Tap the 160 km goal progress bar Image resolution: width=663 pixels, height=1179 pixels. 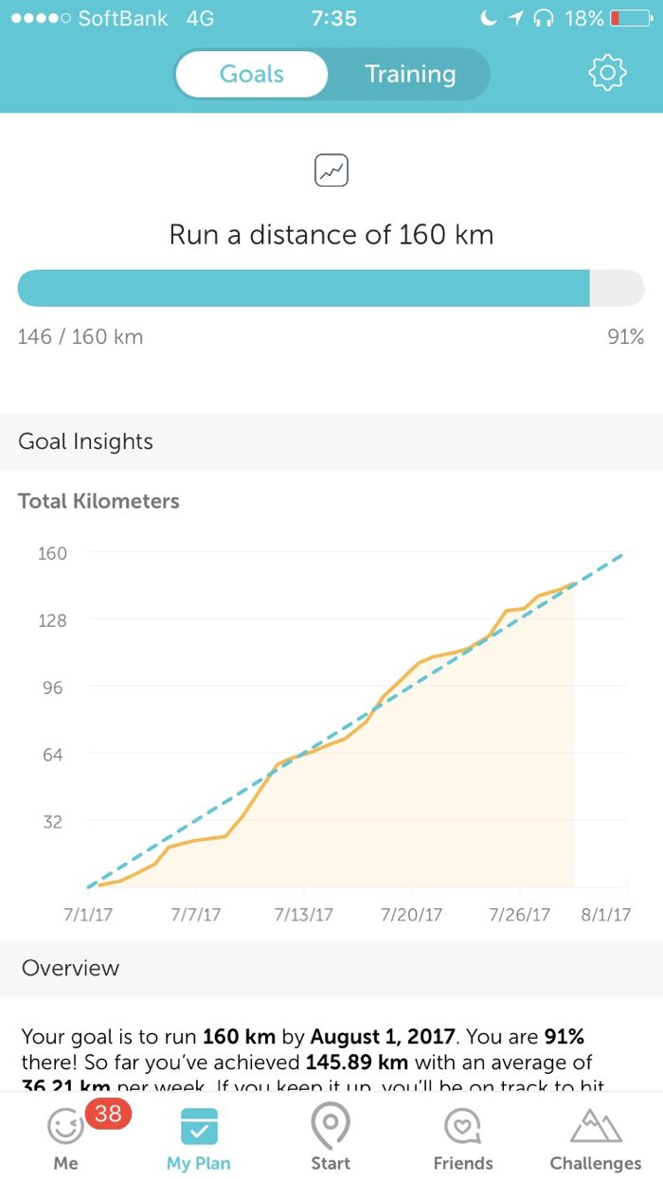coord(331,288)
